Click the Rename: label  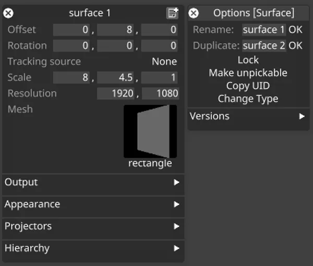click(x=213, y=30)
